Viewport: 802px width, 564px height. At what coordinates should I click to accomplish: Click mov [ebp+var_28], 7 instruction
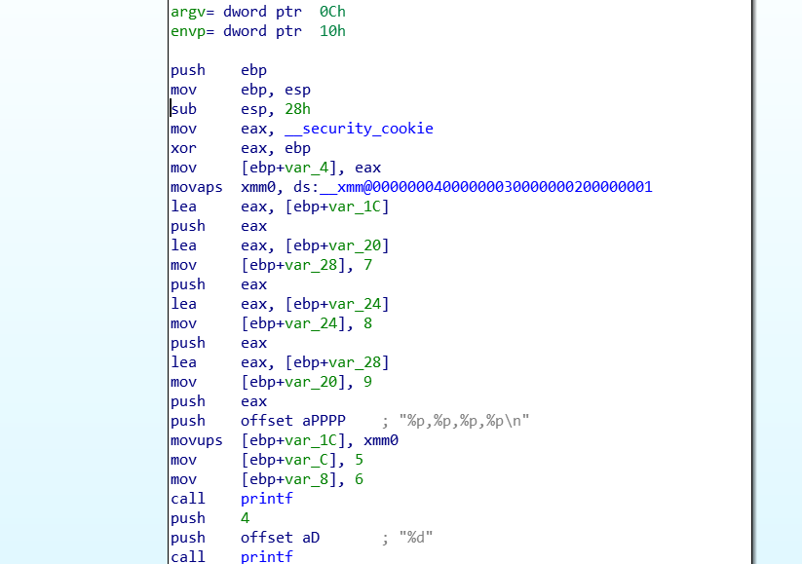272,265
